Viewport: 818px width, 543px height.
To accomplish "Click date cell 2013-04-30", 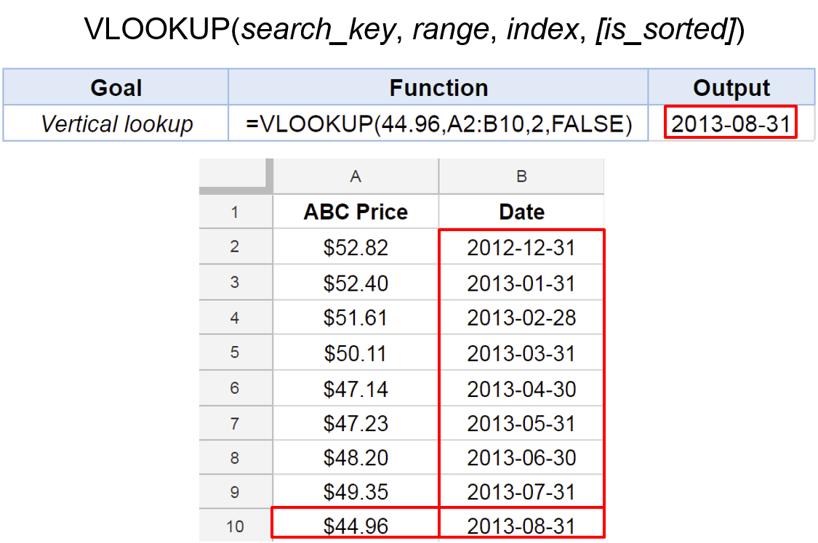I will point(521,389).
